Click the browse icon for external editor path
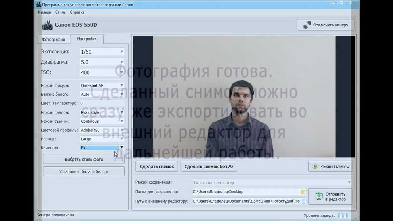393x221 pixels. [303, 201]
